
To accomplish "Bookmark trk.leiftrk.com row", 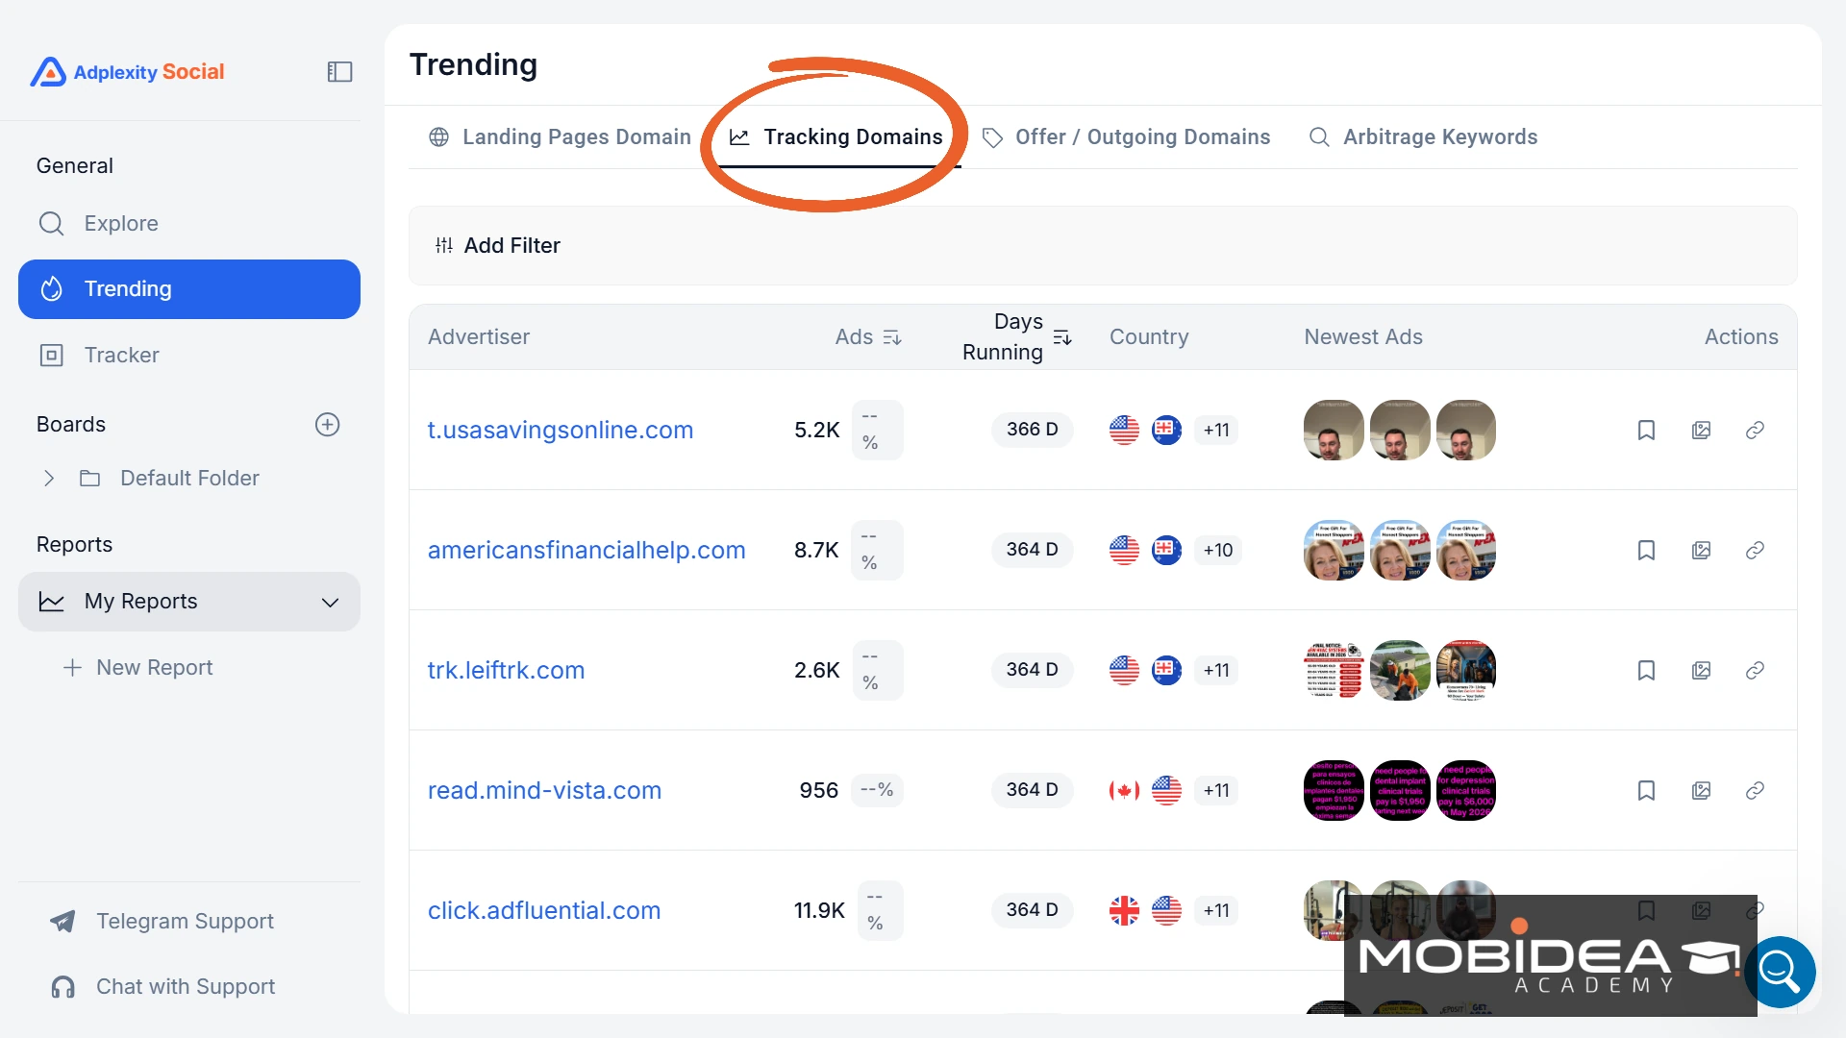I will [x=1646, y=670].
